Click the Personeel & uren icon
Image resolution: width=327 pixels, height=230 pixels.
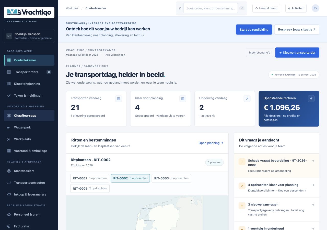(9, 215)
